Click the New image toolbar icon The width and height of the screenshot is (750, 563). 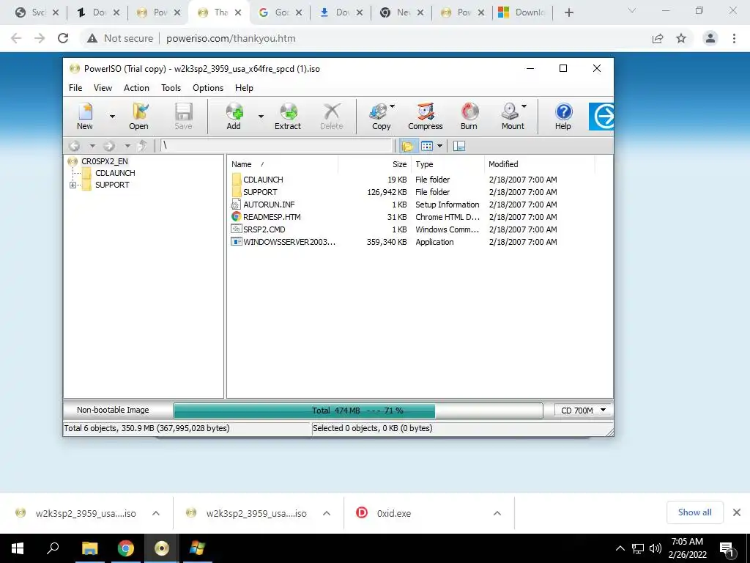point(85,117)
